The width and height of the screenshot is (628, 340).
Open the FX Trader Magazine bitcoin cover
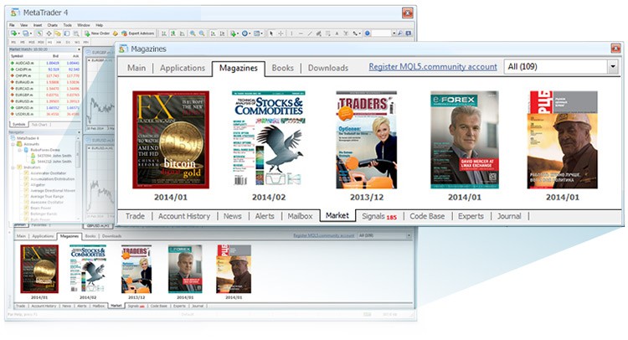pos(171,139)
